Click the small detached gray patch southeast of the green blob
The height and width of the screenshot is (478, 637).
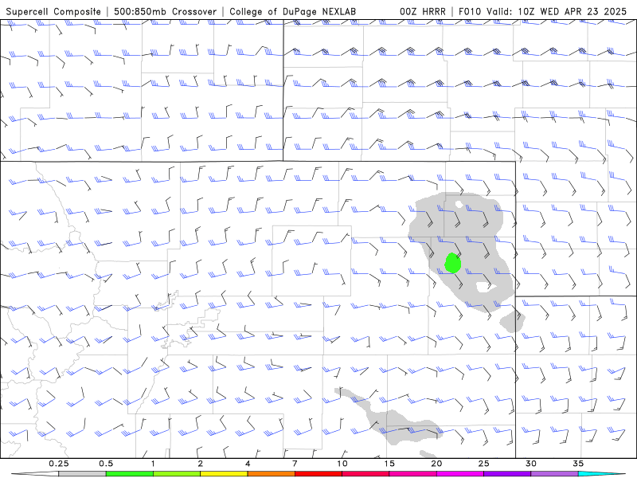pos(512,322)
